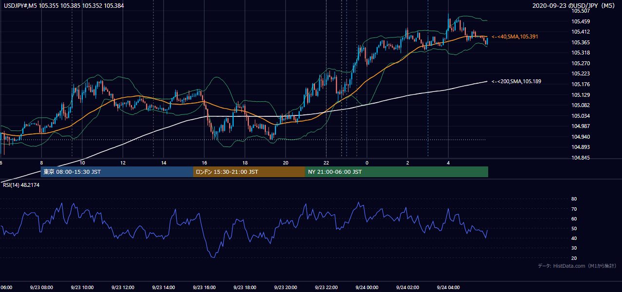Click the bottom time label 9/23 18:00
Viewport: 622px width, 292px height.
coord(244,288)
